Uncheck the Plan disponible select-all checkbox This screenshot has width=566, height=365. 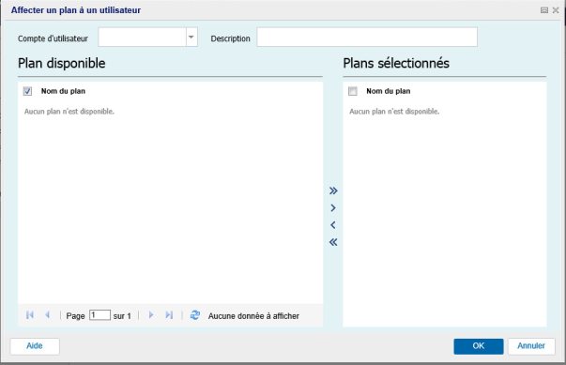(x=27, y=91)
